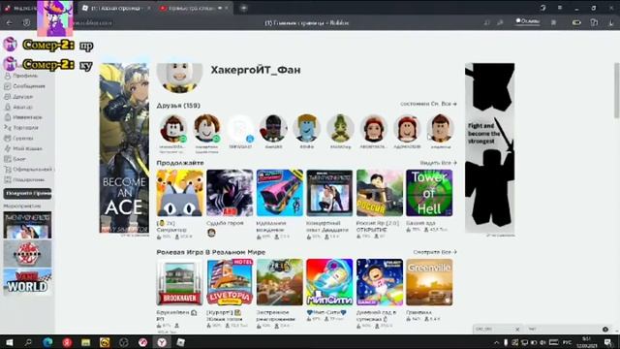Screen dimensions: 620x349
Task: Open the Windows notification center icon
Action: [608, 342]
